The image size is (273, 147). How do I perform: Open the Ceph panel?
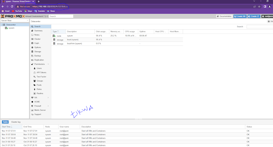pos(37,43)
